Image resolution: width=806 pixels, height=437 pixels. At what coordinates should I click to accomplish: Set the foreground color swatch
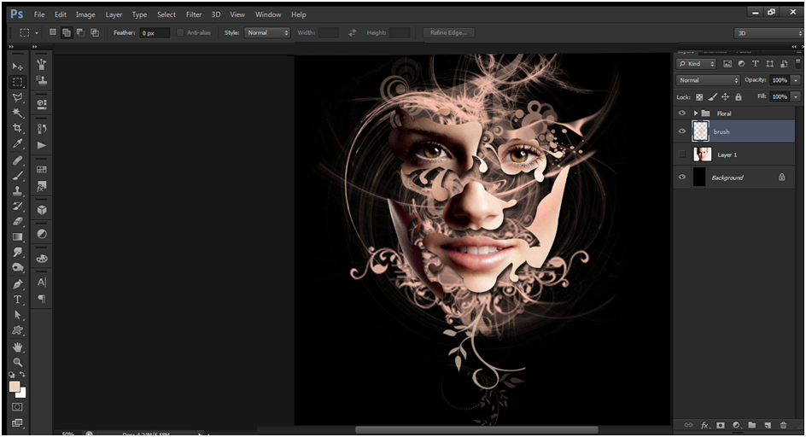tap(14, 387)
